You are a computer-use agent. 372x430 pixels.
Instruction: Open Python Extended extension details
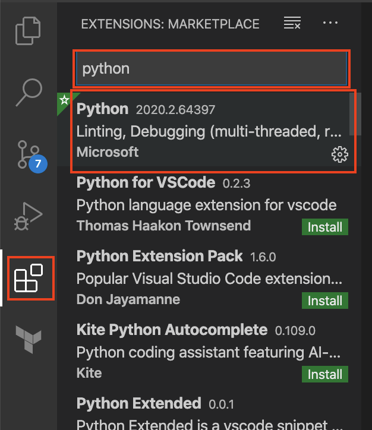(x=209, y=409)
